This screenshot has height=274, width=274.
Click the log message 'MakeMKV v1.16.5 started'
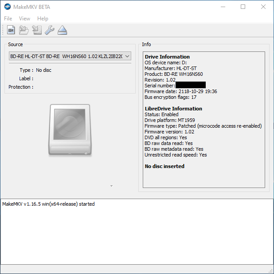pos(48,204)
